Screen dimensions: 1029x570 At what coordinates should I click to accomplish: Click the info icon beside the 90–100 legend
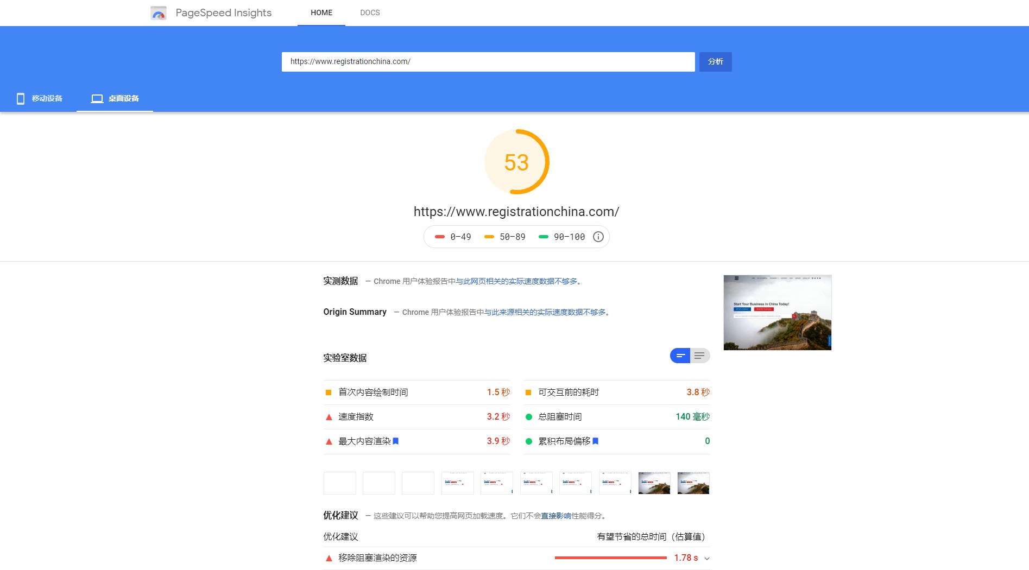click(598, 237)
